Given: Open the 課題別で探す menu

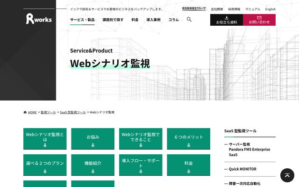Looking at the screenshot, I should (113, 20).
